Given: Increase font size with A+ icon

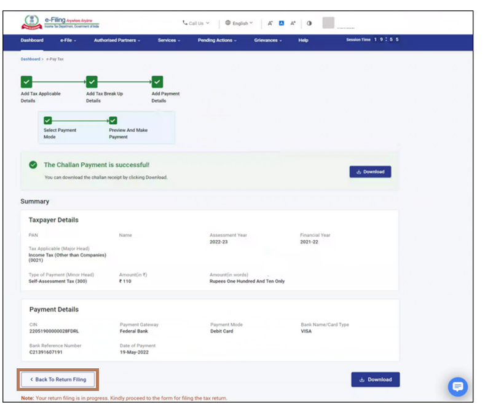Looking at the screenshot, I should 293,23.
